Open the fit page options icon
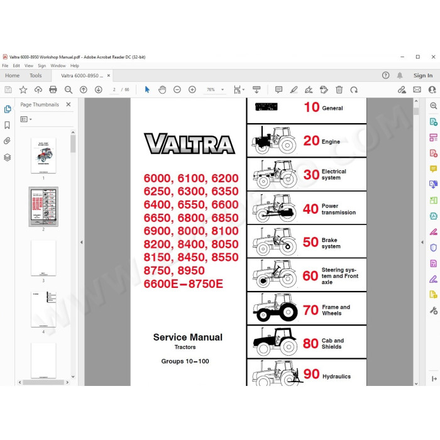 pos(239,90)
